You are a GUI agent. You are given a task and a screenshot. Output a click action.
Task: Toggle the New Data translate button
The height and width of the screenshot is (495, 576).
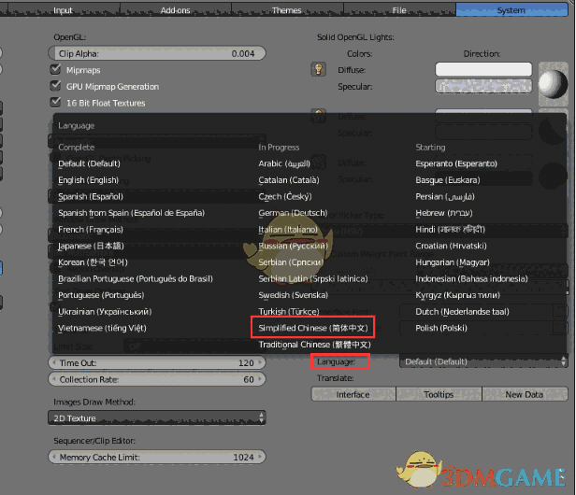tap(525, 394)
